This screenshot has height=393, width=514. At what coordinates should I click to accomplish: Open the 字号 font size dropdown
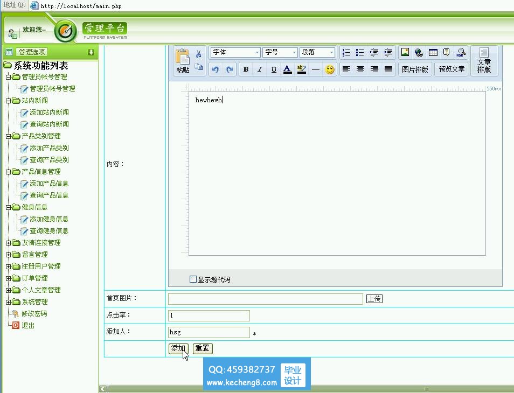[280, 52]
